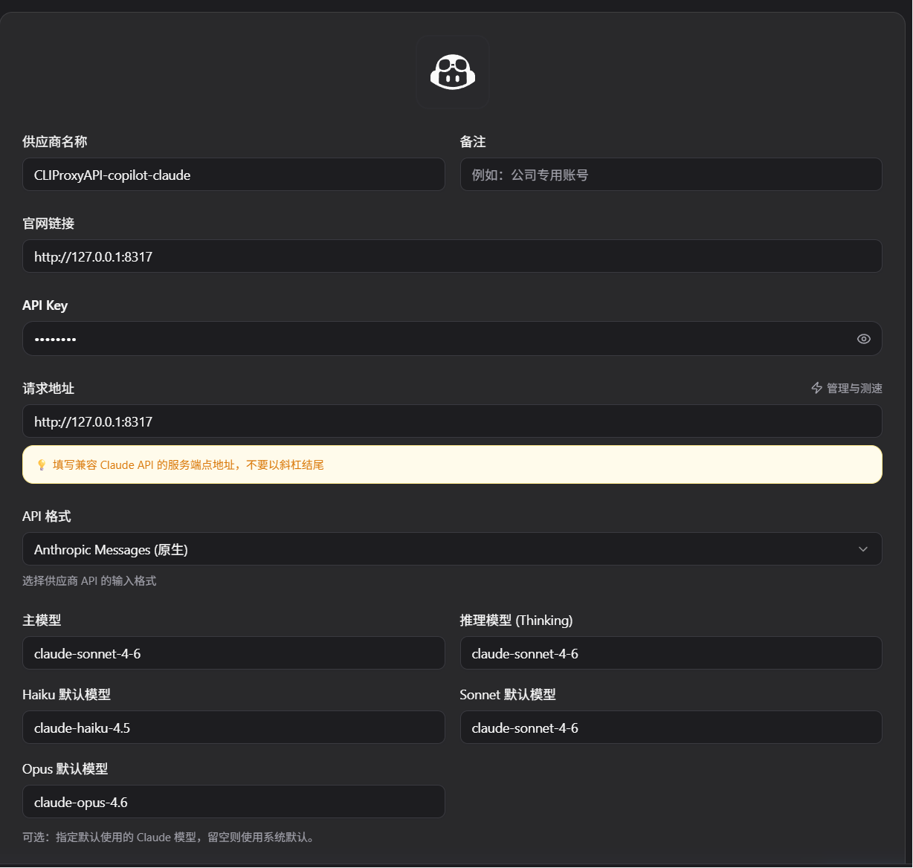Click the Copilot provider icon at top
Viewport: 913px width, 868px height.
452,72
